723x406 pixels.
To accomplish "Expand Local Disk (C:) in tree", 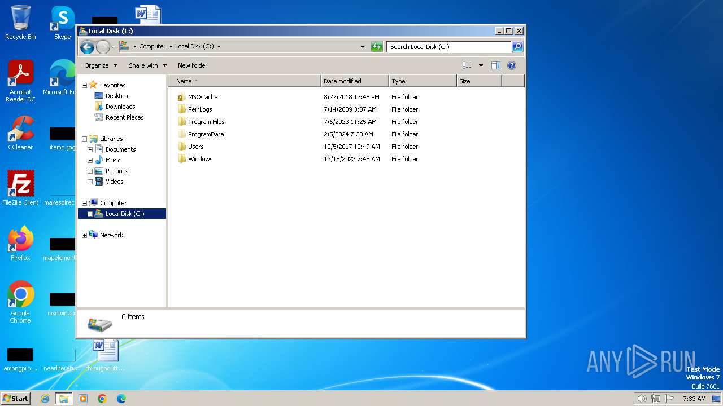I will [90, 214].
